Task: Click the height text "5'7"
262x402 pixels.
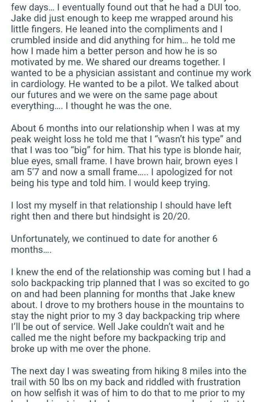Action: pos(33,172)
